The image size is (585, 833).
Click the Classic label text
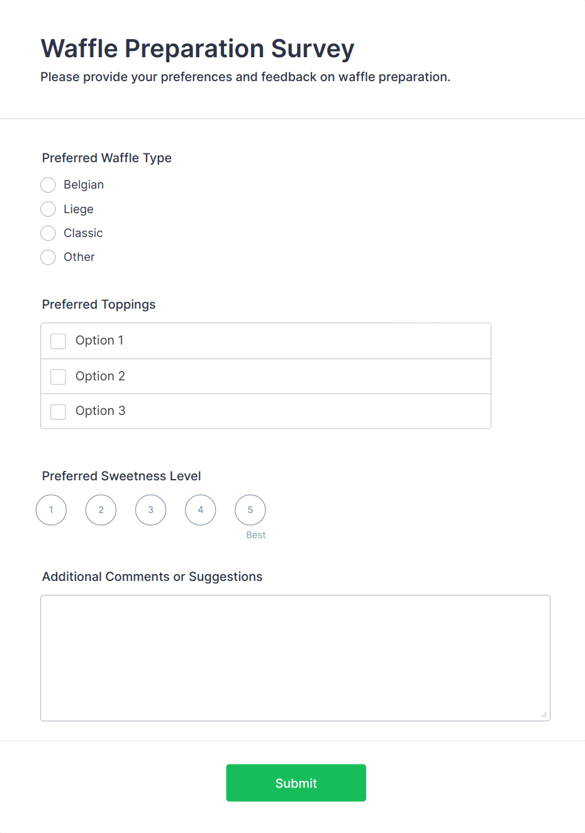(83, 233)
